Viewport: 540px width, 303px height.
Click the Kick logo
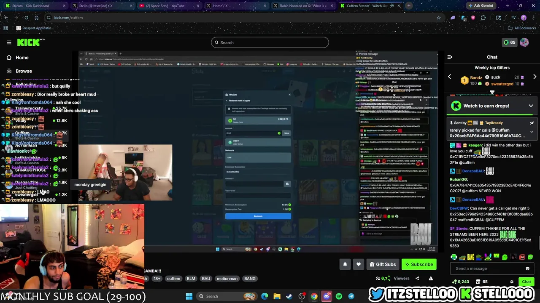point(30,42)
